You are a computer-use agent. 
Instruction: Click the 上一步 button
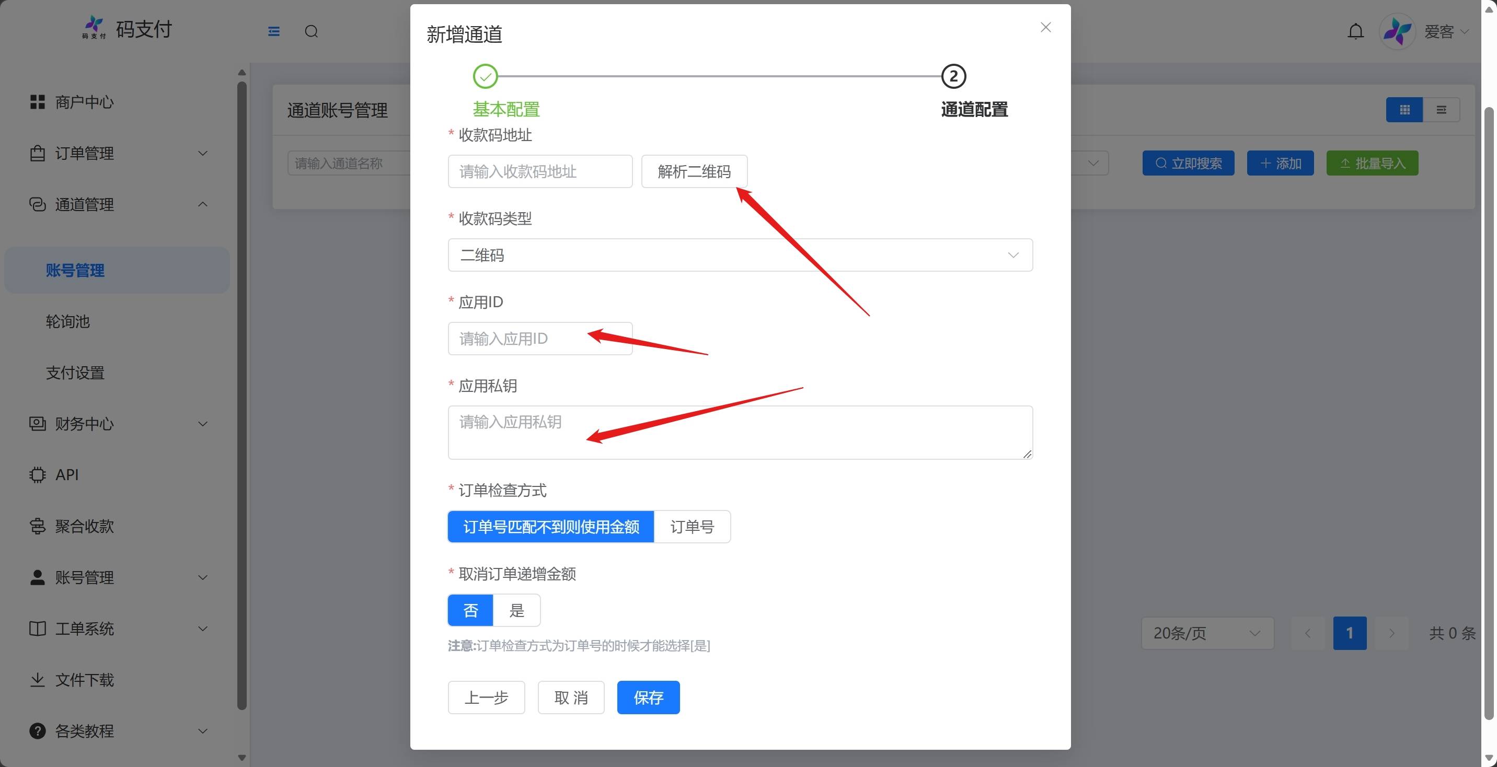tap(487, 698)
